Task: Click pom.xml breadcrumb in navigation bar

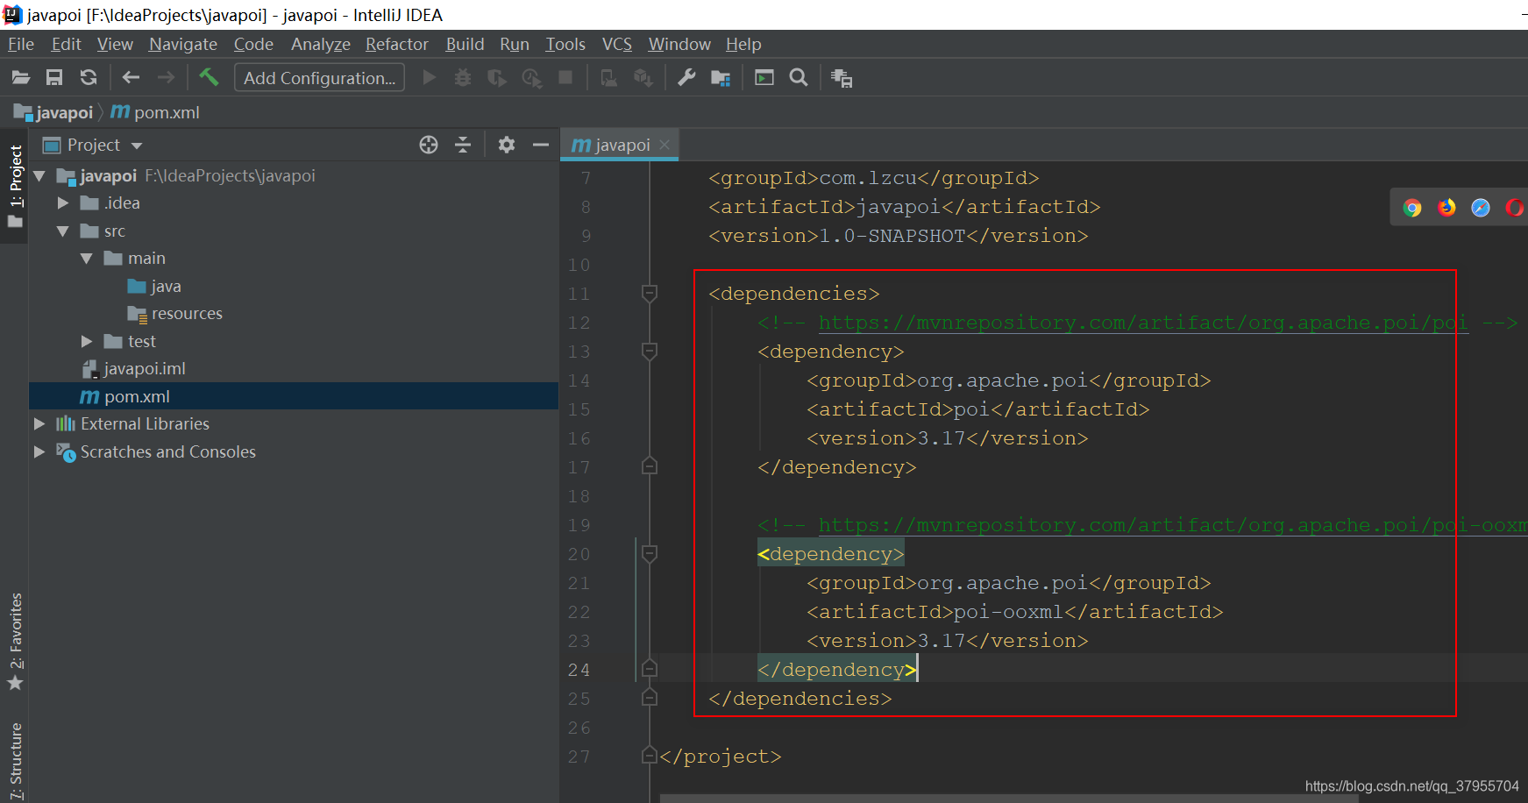Action: pyautogui.click(x=155, y=112)
